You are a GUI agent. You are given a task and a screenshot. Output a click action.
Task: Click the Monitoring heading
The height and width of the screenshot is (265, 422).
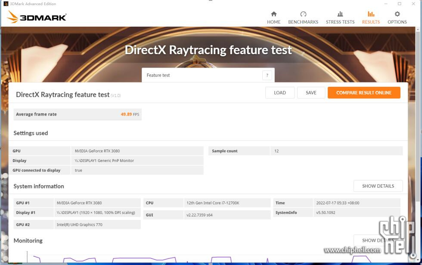coord(28,241)
